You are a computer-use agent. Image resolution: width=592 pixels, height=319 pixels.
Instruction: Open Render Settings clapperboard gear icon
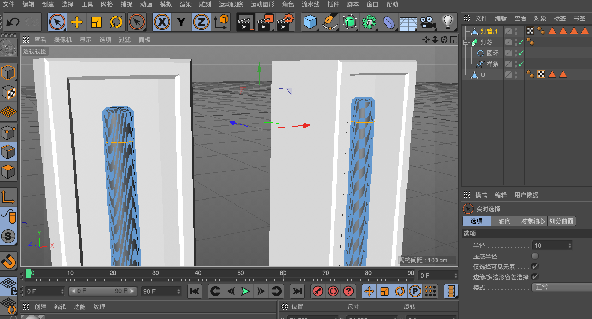pos(285,22)
